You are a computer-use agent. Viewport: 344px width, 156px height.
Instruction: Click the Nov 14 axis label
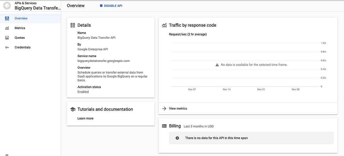click(x=227, y=89)
